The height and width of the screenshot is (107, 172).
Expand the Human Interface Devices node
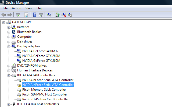tap(9, 71)
